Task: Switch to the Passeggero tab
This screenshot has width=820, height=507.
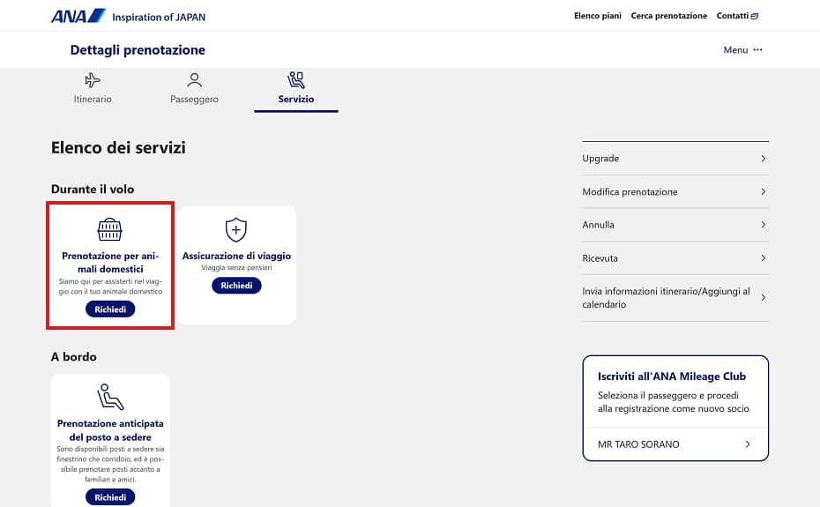Action: click(x=194, y=99)
